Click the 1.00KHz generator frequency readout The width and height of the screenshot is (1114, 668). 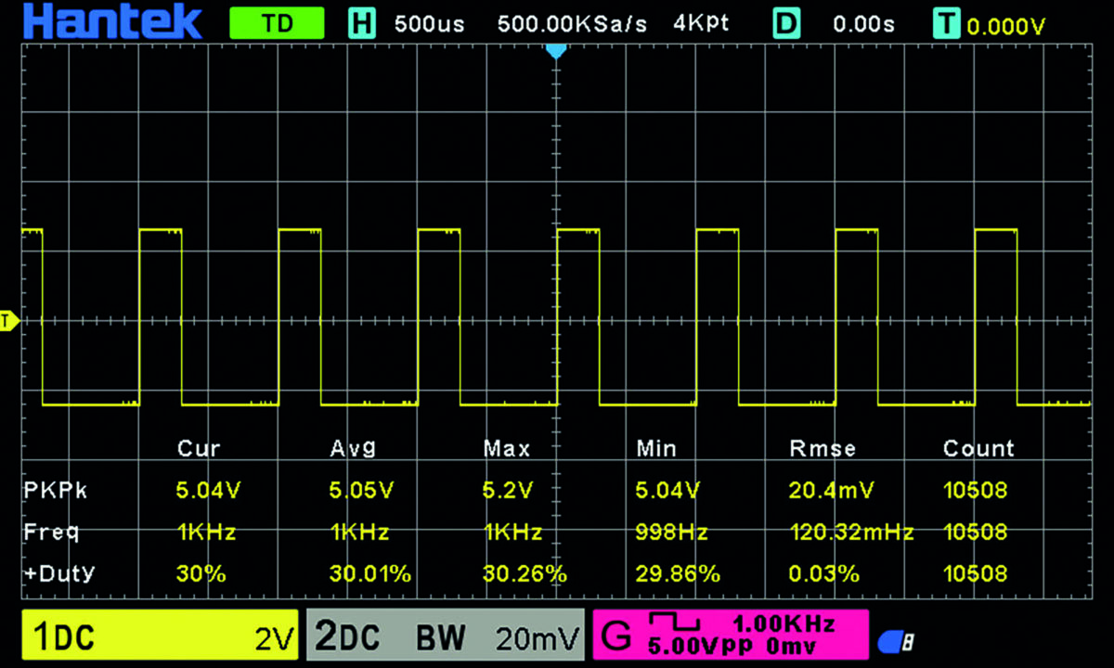[x=784, y=623]
